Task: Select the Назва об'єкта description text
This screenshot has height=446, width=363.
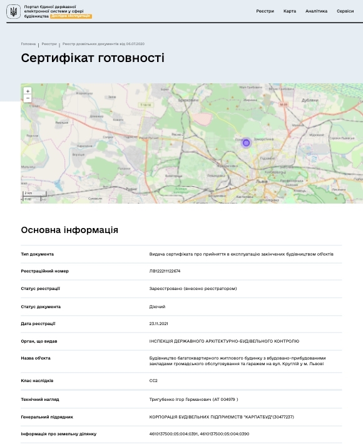Action: point(237,361)
